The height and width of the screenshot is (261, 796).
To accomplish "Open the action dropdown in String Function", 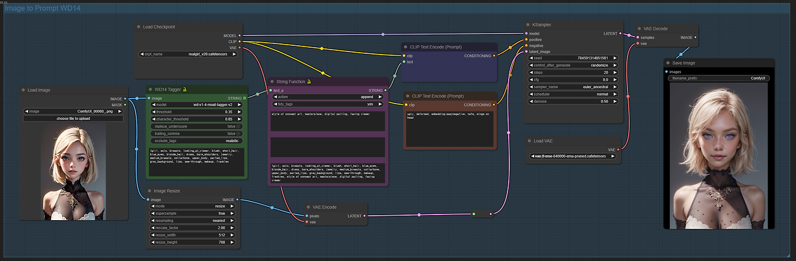I will (x=328, y=97).
